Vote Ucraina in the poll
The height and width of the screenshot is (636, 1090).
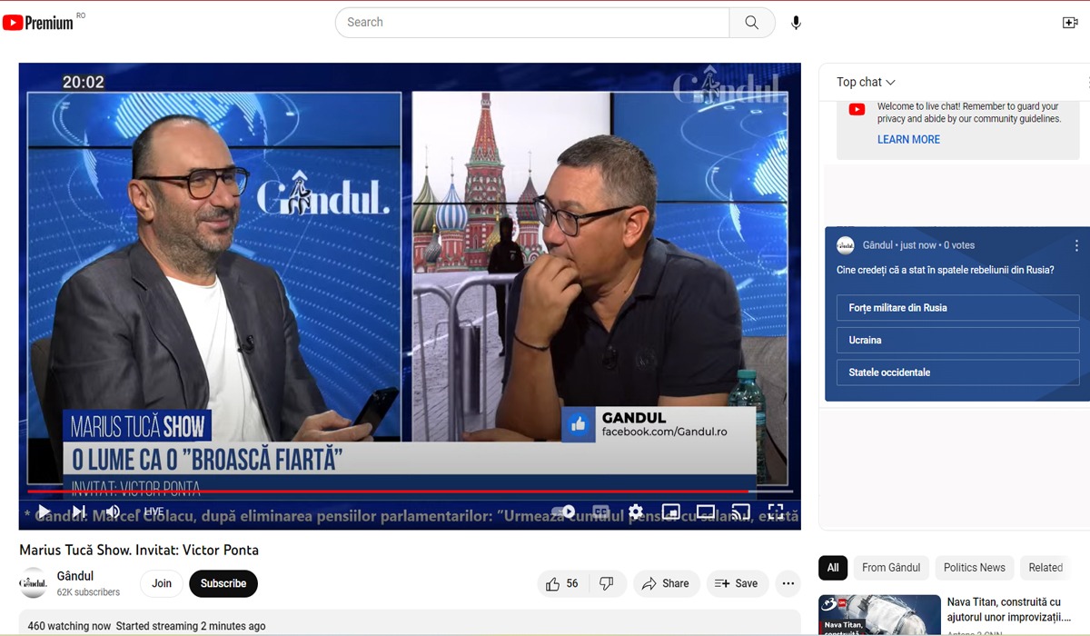coord(957,340)
